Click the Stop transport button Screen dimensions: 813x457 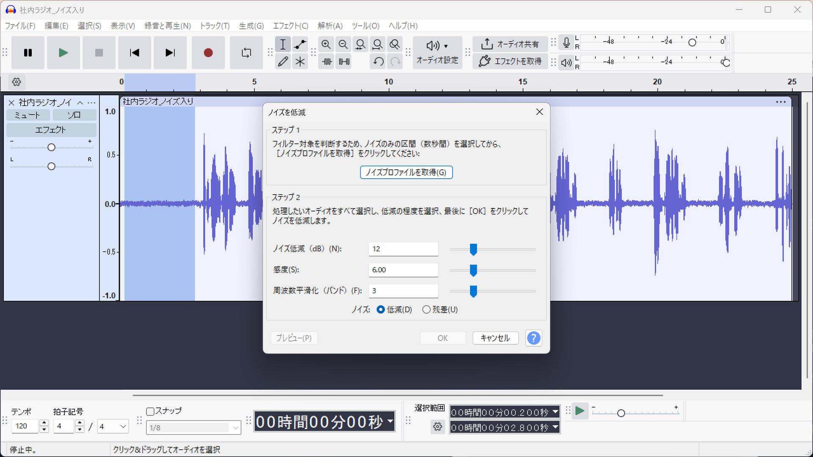pyautogui.click(x=99, y=53)
